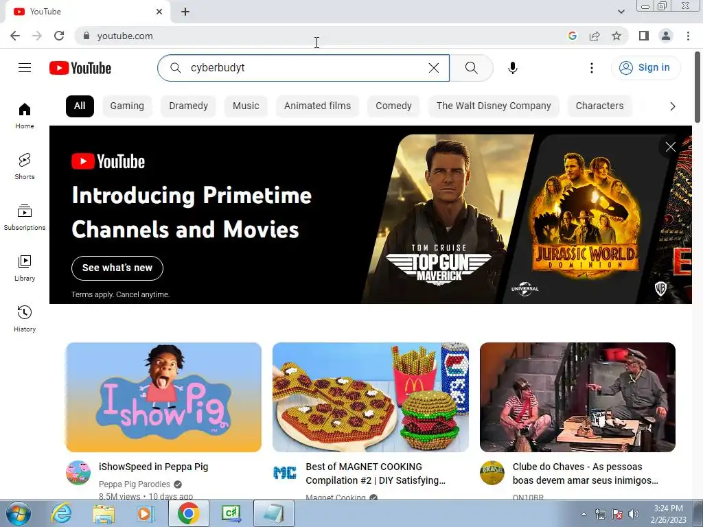Start voice search with the microphone
This screenshot has height=527, width=703.
tap(512, 68)
